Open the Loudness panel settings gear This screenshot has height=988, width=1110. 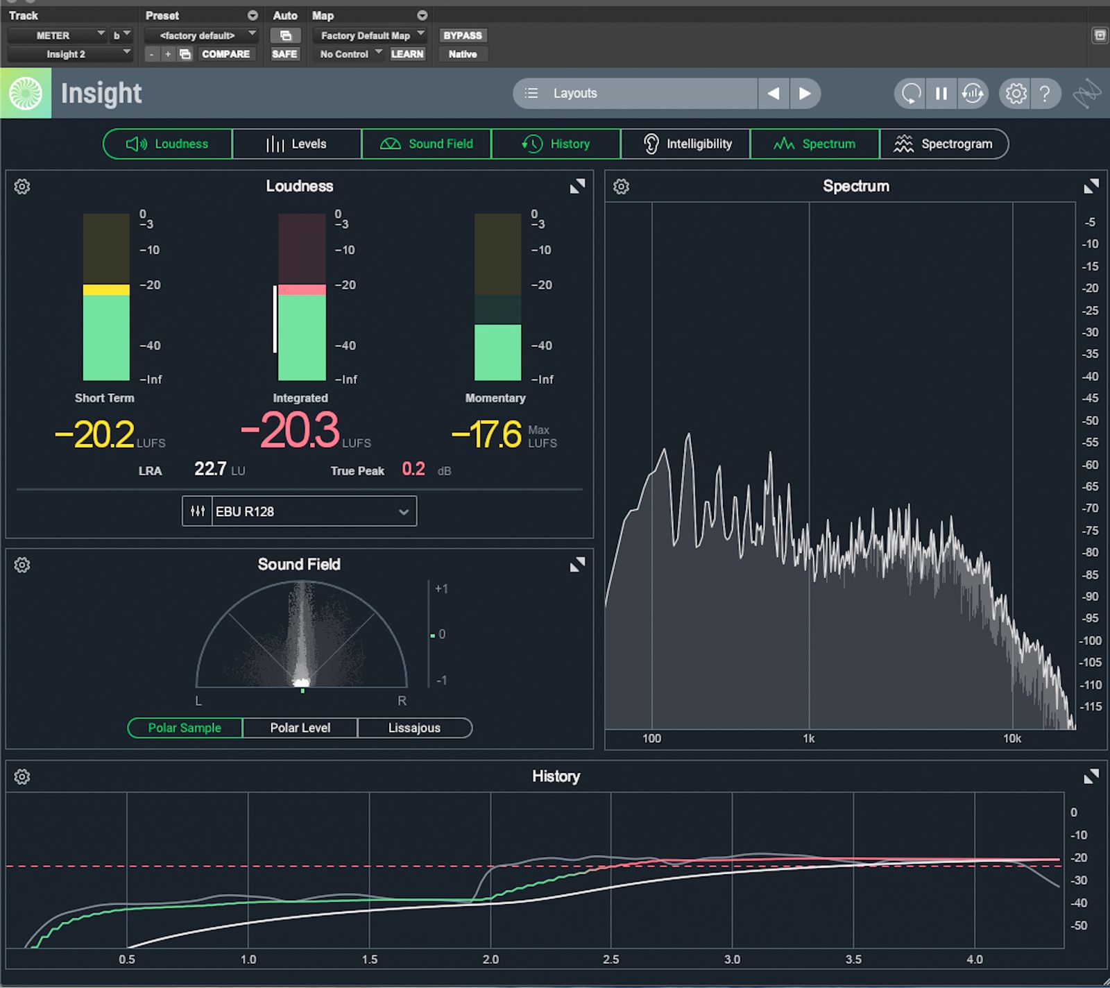(22, 187)
